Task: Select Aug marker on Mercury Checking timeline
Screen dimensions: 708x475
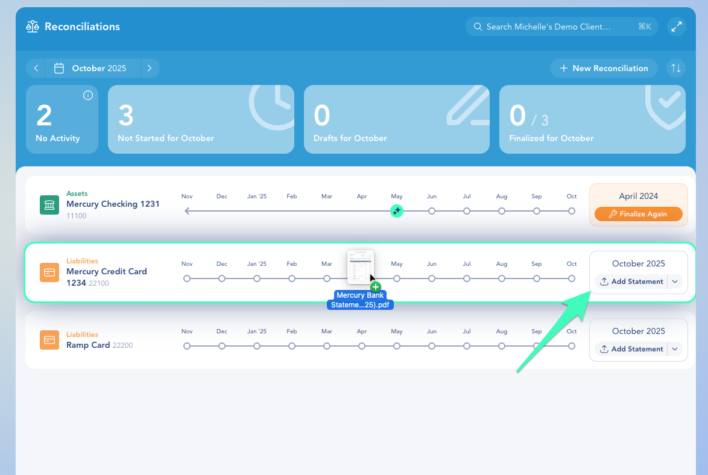Action: point(502,211)
